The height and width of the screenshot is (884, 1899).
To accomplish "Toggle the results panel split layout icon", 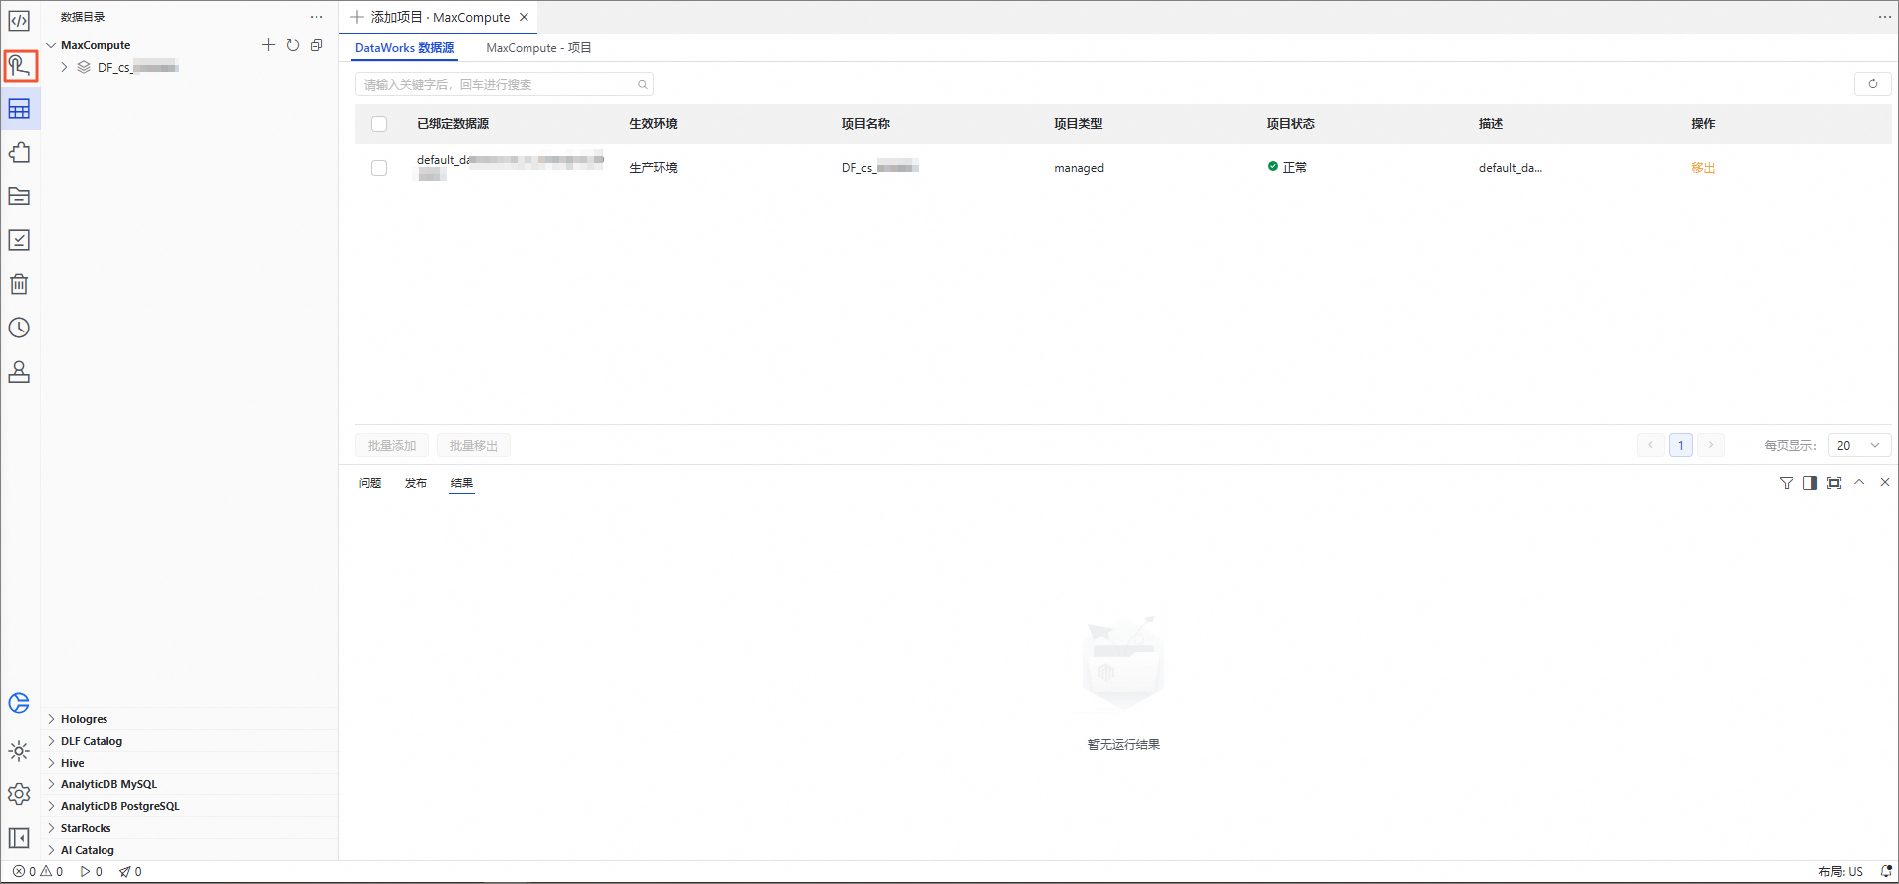I will (1810, 483).
